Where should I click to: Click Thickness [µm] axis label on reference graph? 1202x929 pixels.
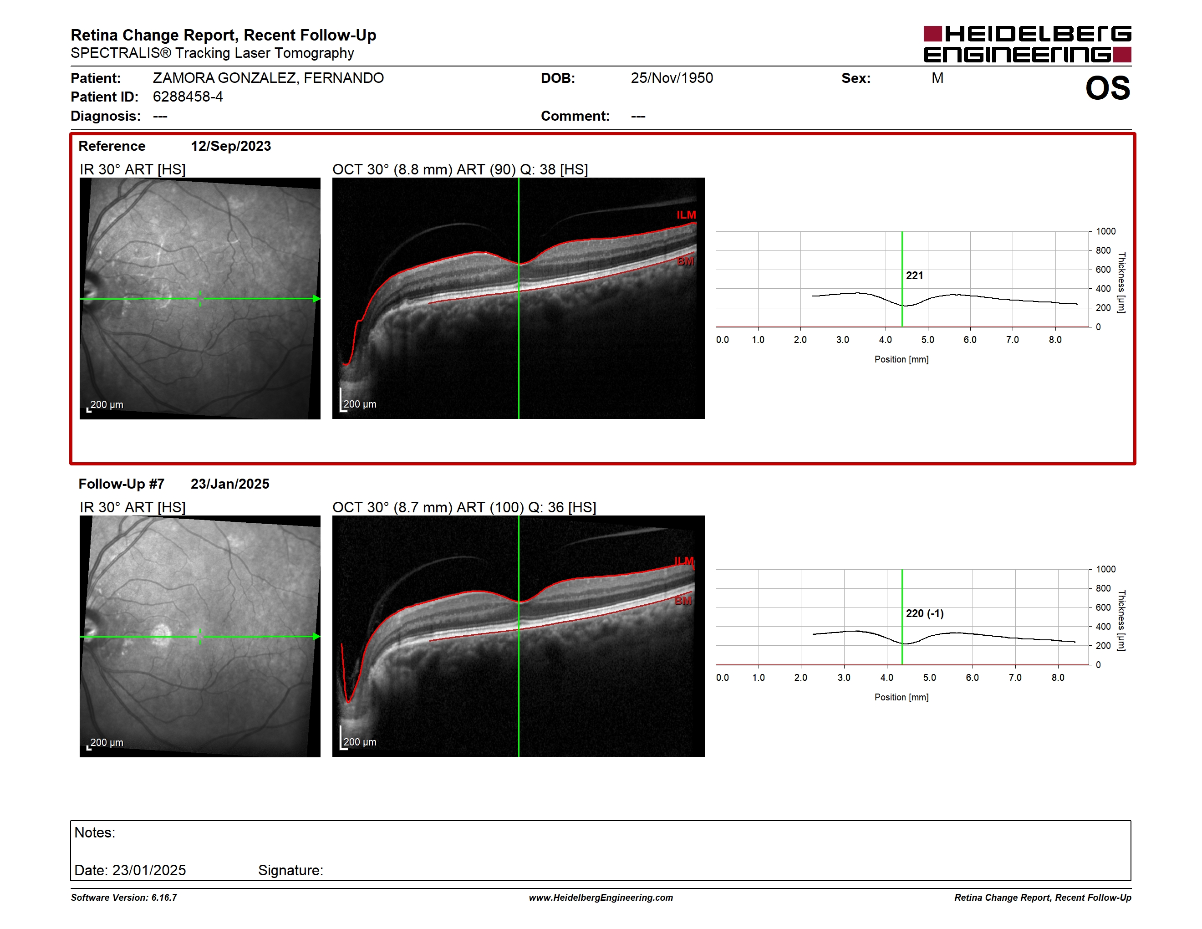click(1121, 282)
